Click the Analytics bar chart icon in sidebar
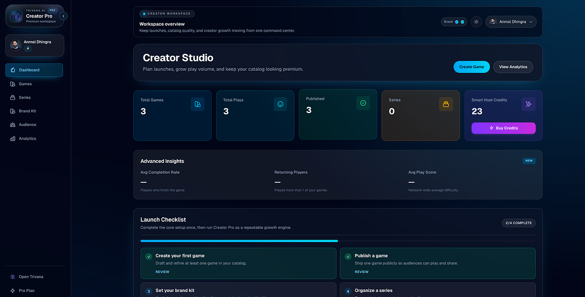The image size is (585, 297). pyautogui.click(x=13, y=139)
